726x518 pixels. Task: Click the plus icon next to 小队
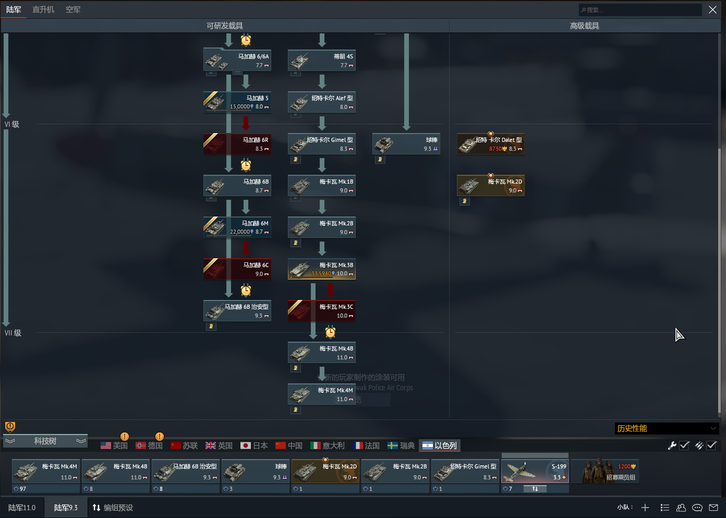tap(645, 508)
